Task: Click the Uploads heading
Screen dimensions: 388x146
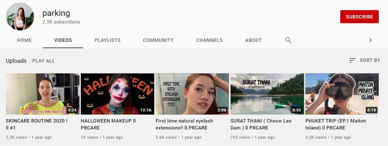Action: coord(16,61)
